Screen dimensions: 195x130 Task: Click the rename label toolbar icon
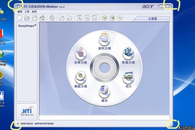click(94, 18)
